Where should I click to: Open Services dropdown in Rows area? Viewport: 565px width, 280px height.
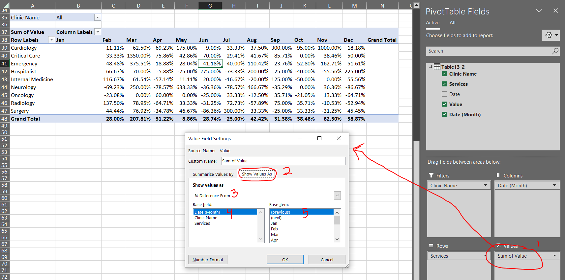(x=485, y=256)
